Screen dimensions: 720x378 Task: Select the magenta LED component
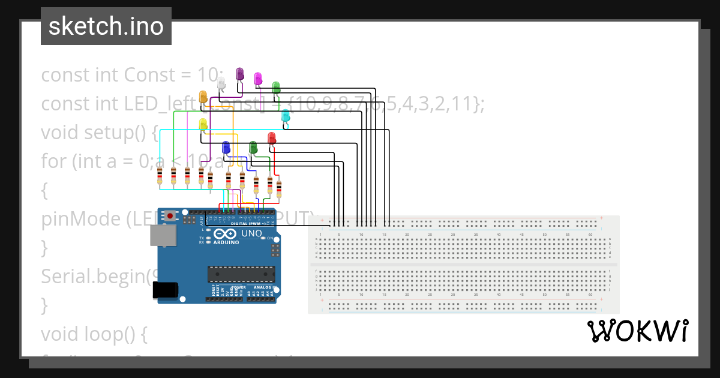(258, 79)
